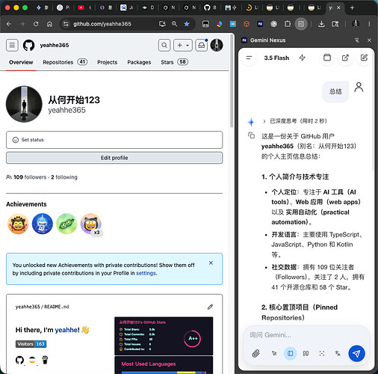
Task: Switch to Overview tab
Action: 21,62
